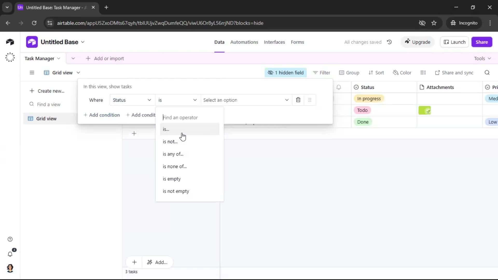The width and height of the screenshot is (498, 280).
Task: Click the Share button
Action: [x=482, y=42]
